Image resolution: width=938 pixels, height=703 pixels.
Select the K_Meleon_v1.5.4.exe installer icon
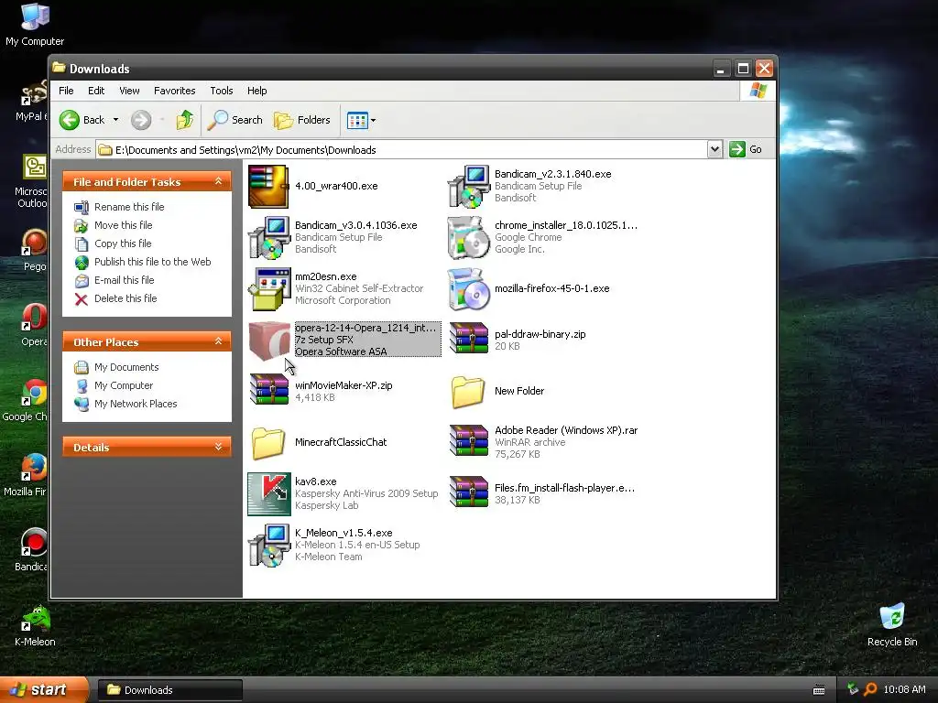[x=268, y=546]
